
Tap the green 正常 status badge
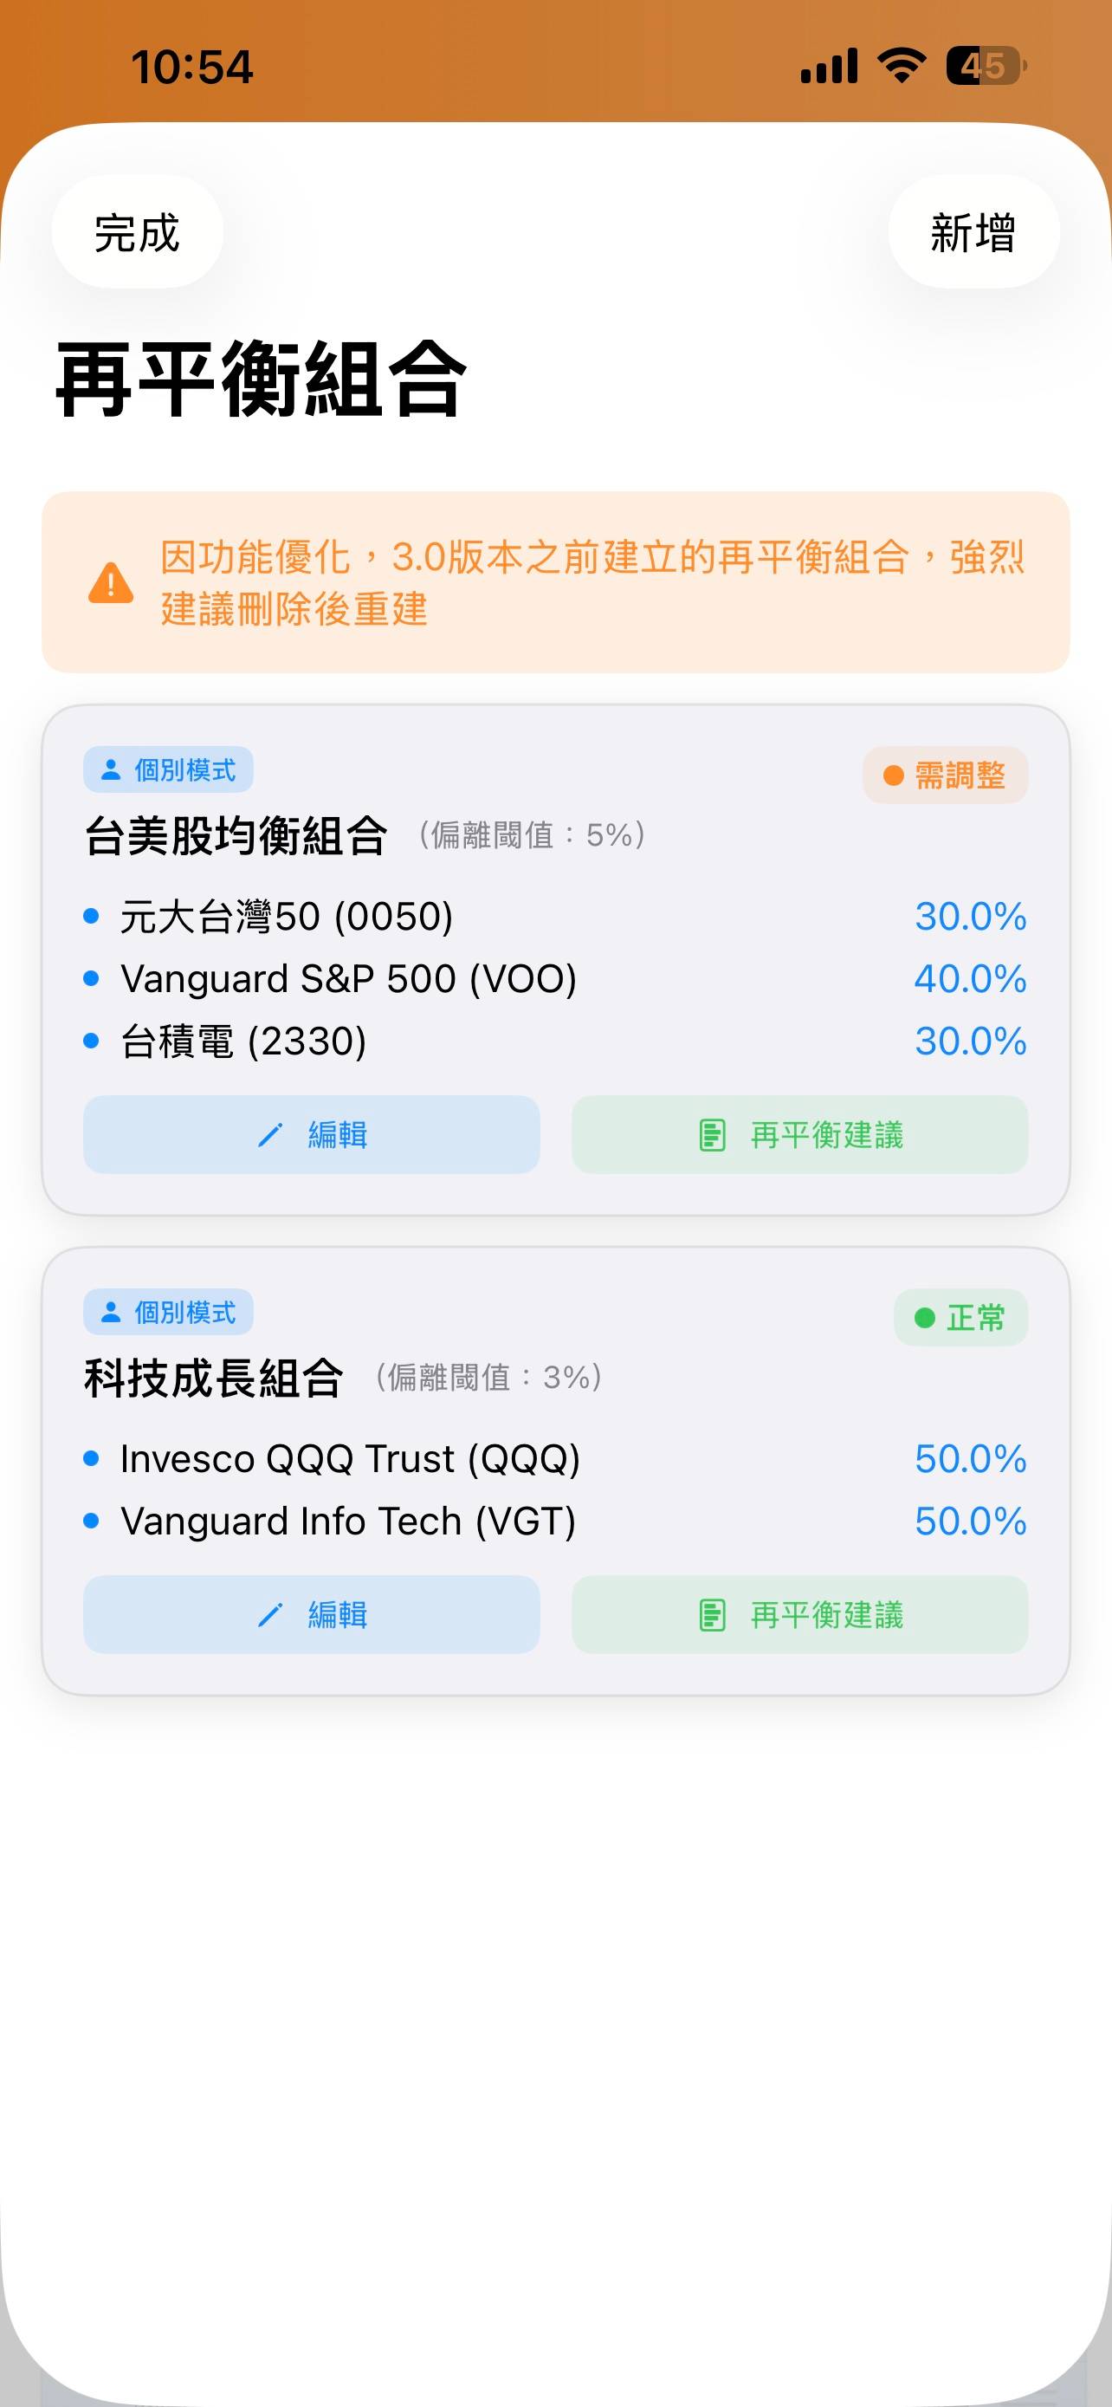[x=960, y=1318]
